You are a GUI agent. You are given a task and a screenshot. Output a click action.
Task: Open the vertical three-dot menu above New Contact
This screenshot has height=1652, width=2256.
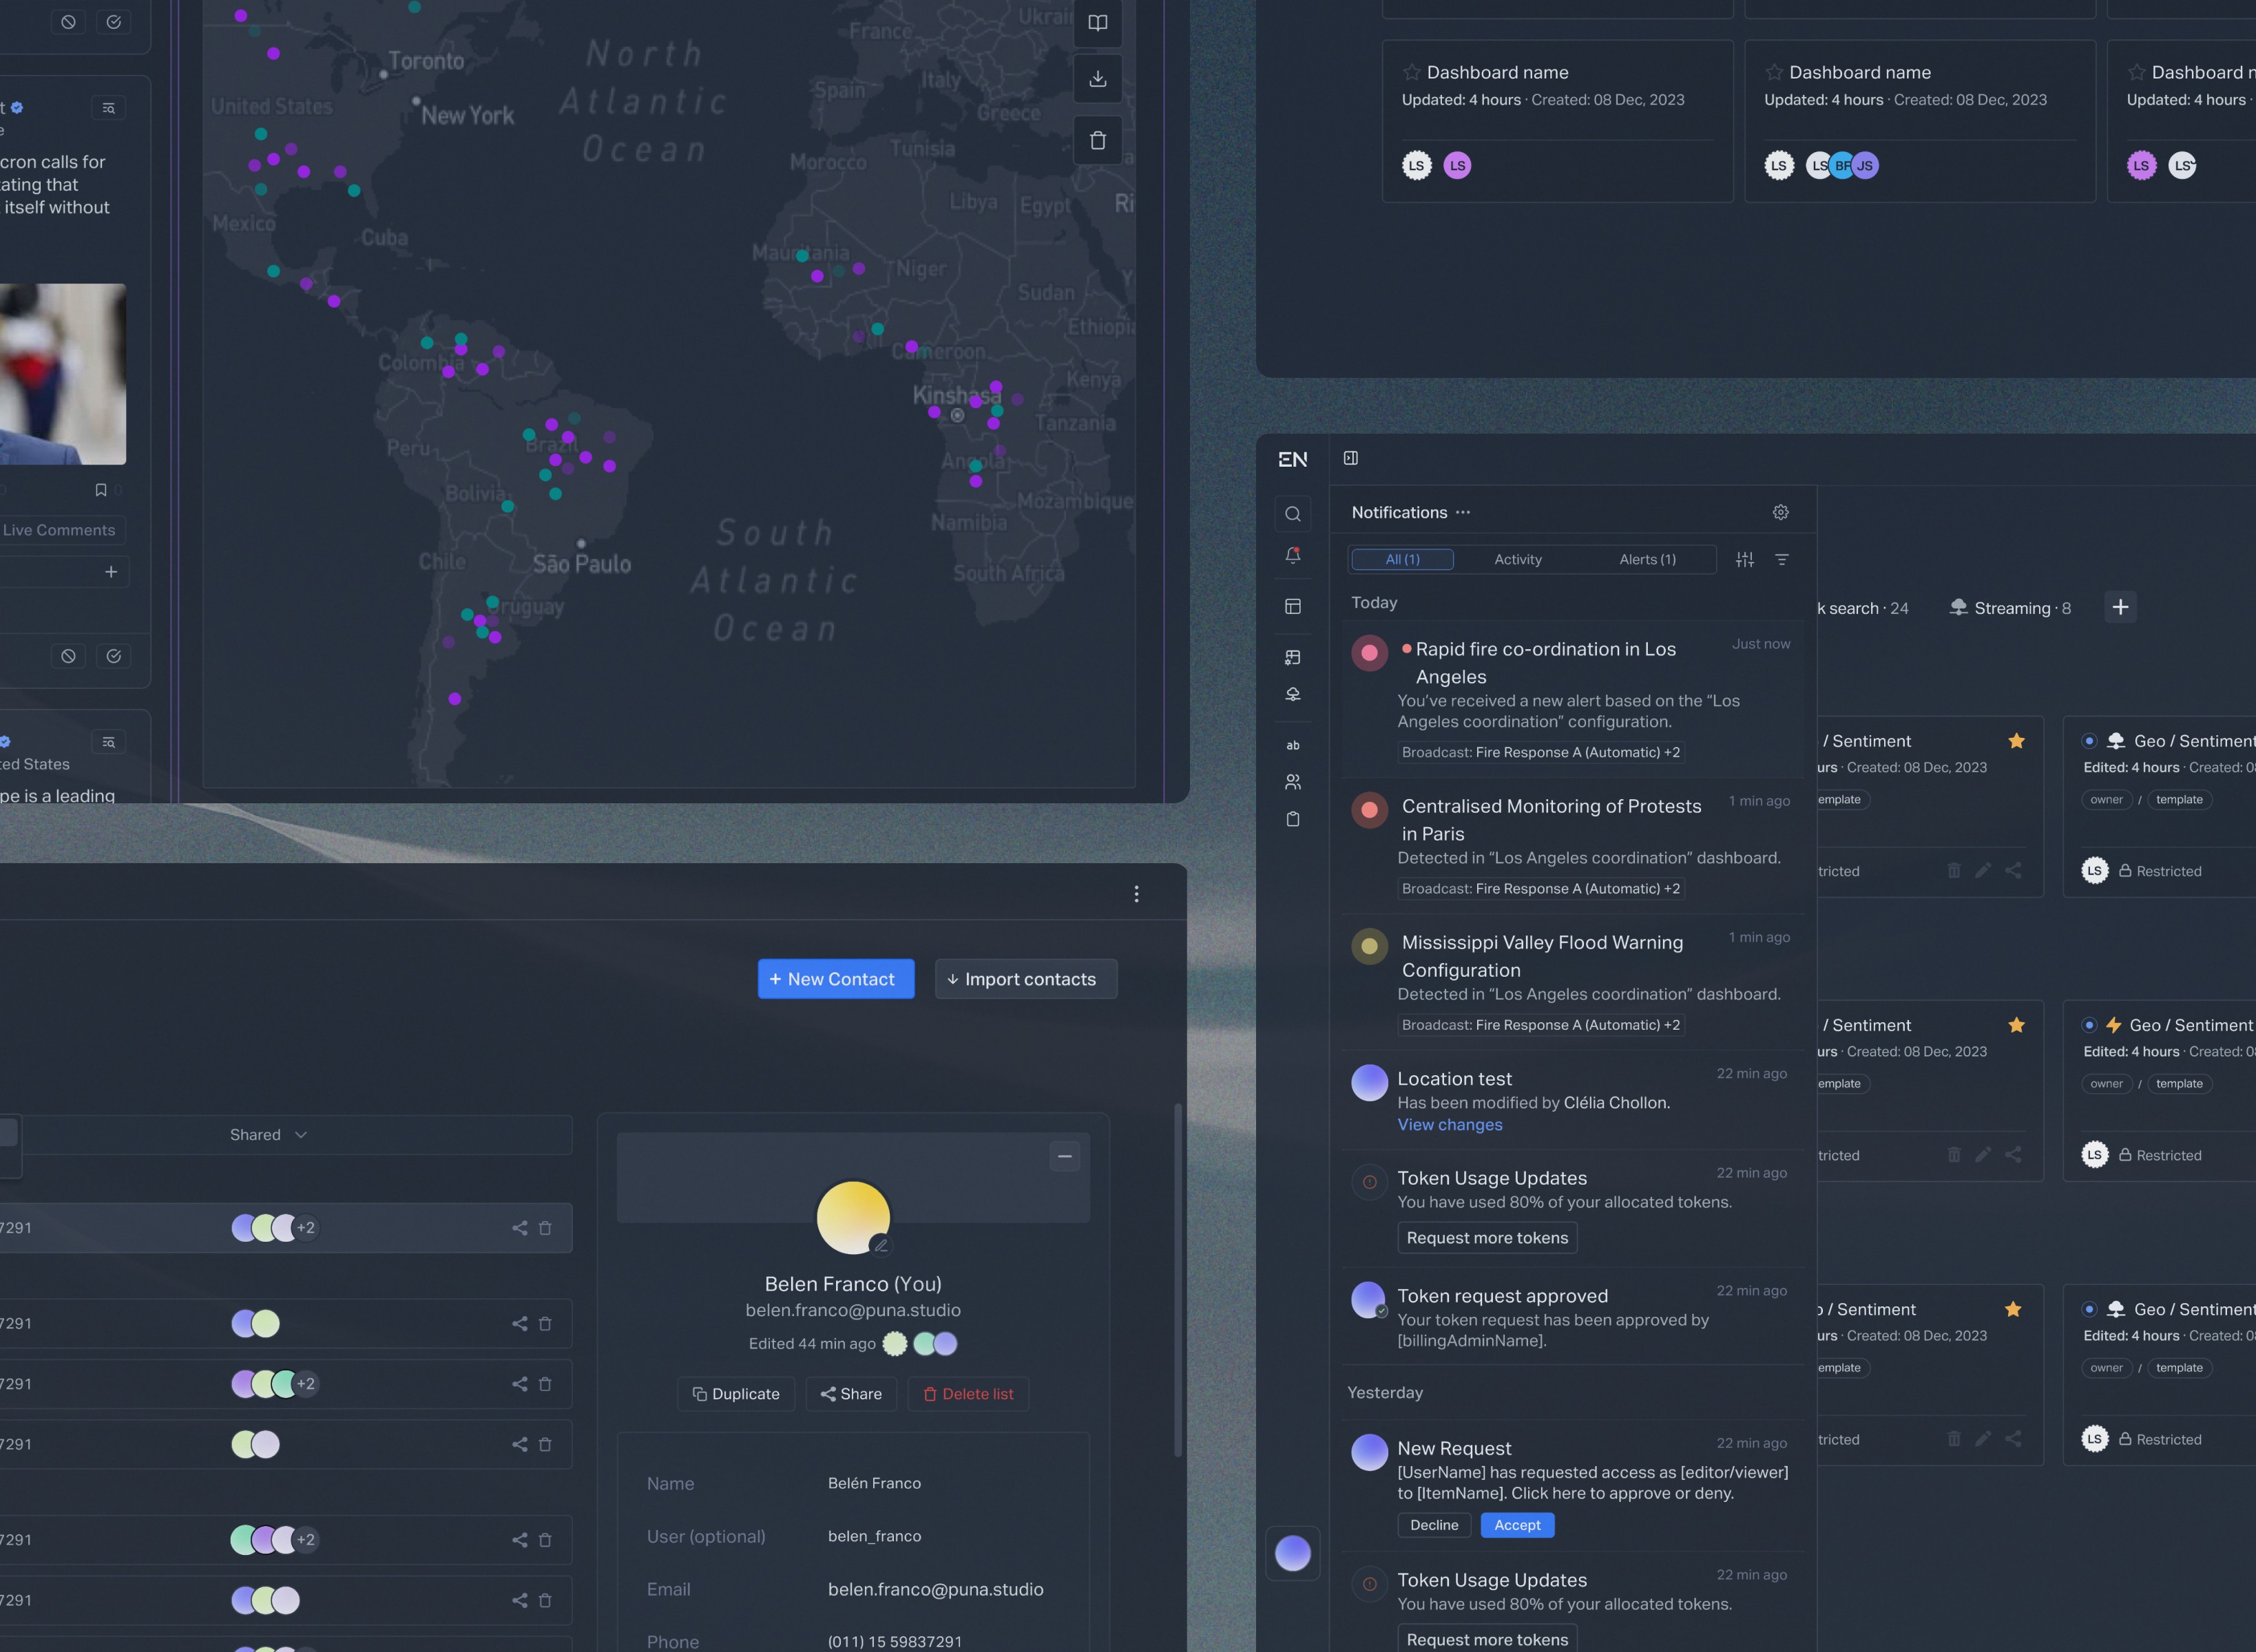pos(1136,894)
